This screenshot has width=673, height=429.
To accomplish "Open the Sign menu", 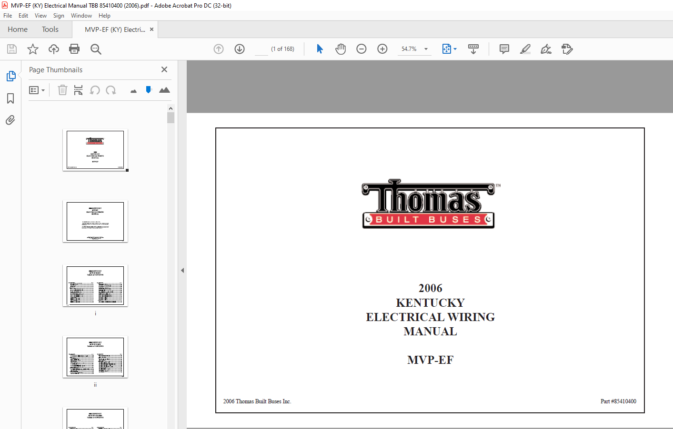I will (59, 16).
